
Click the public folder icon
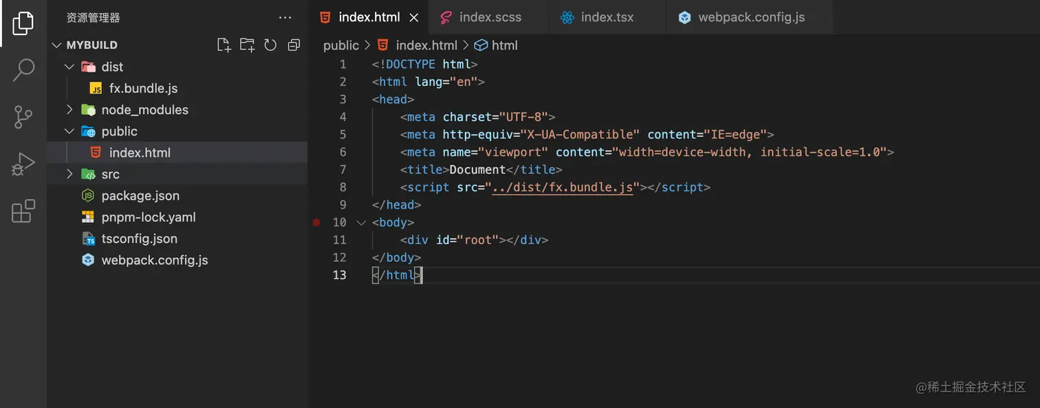(88, 131)
